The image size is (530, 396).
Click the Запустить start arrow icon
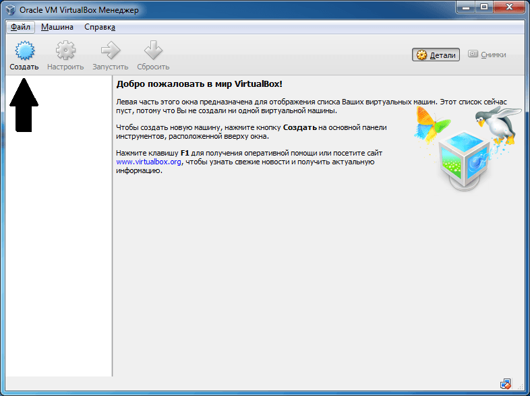[111, 51]
